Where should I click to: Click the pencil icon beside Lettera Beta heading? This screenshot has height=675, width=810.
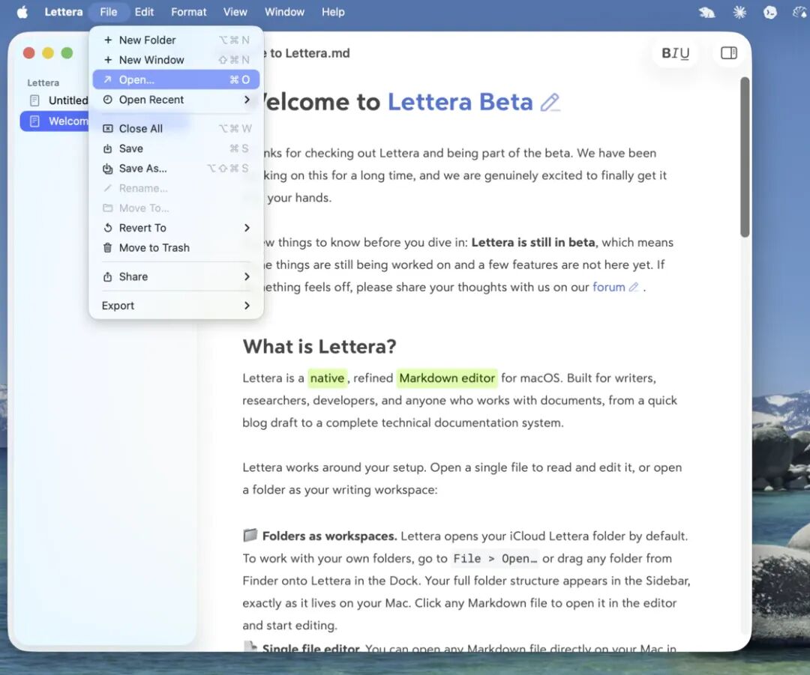(x=550, y=102)
